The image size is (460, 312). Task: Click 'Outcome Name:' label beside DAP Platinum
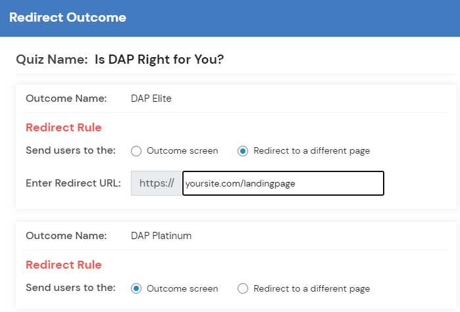66,236
